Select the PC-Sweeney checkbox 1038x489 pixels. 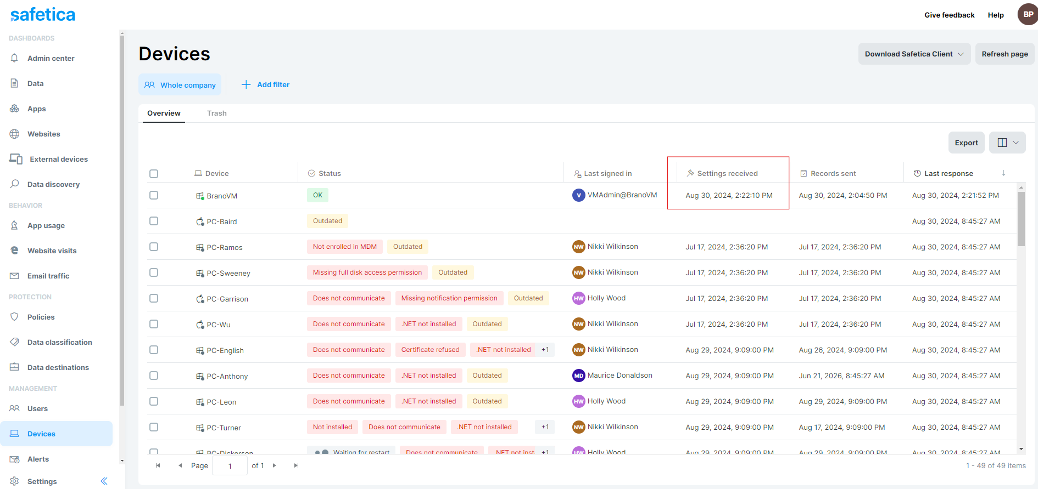click(154, 272)
